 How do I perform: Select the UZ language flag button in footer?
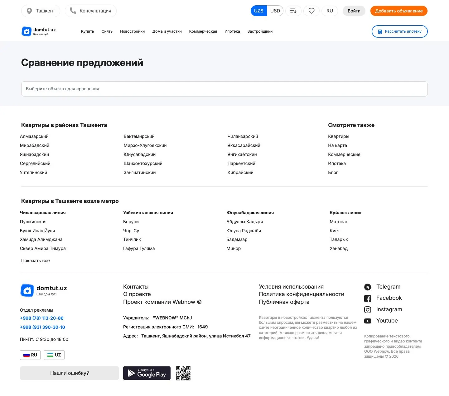(54, 355)
